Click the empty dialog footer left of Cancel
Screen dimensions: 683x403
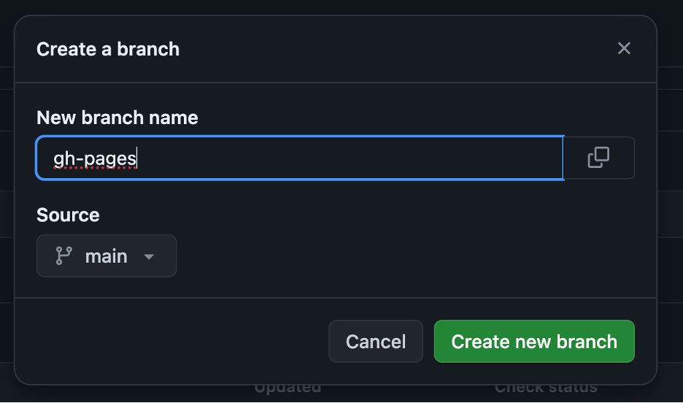click(x=175, y=342)
